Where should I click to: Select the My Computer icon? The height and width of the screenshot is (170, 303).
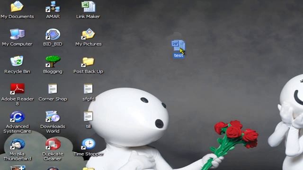17,34
